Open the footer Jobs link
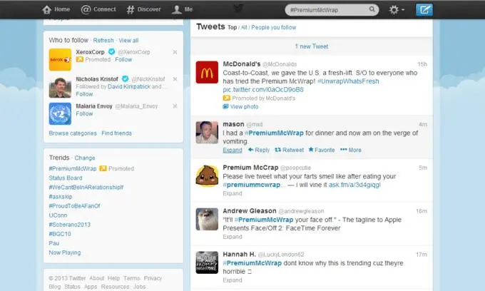This screenshot has height=291, width=485. (x=140, y=287)
